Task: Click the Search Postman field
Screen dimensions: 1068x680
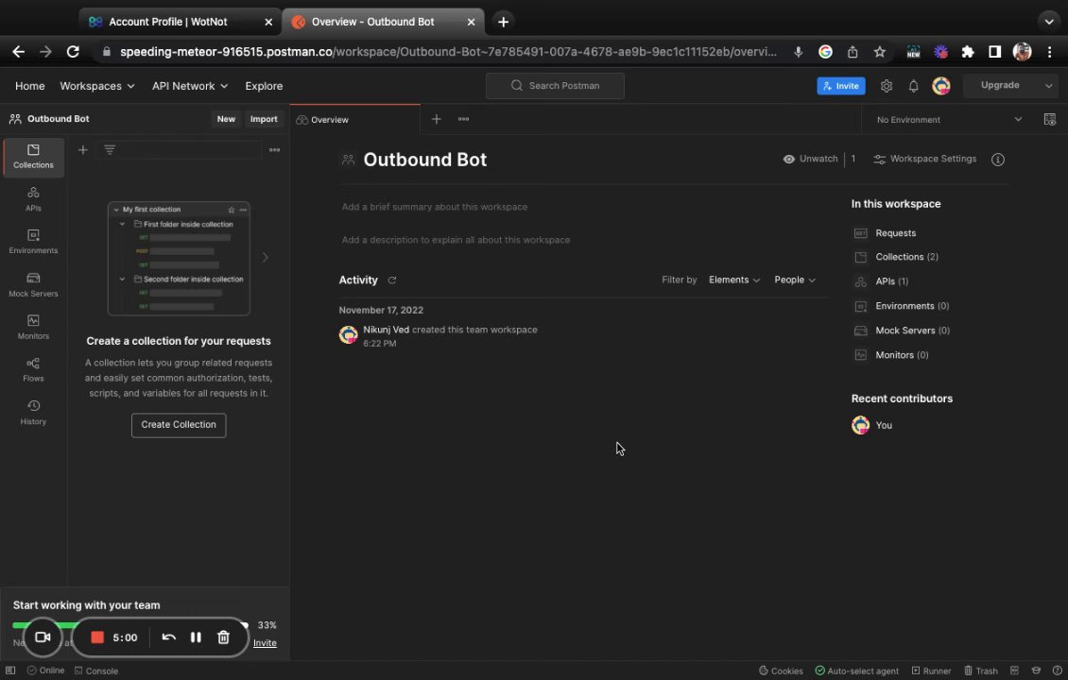Action: point(555,86)
